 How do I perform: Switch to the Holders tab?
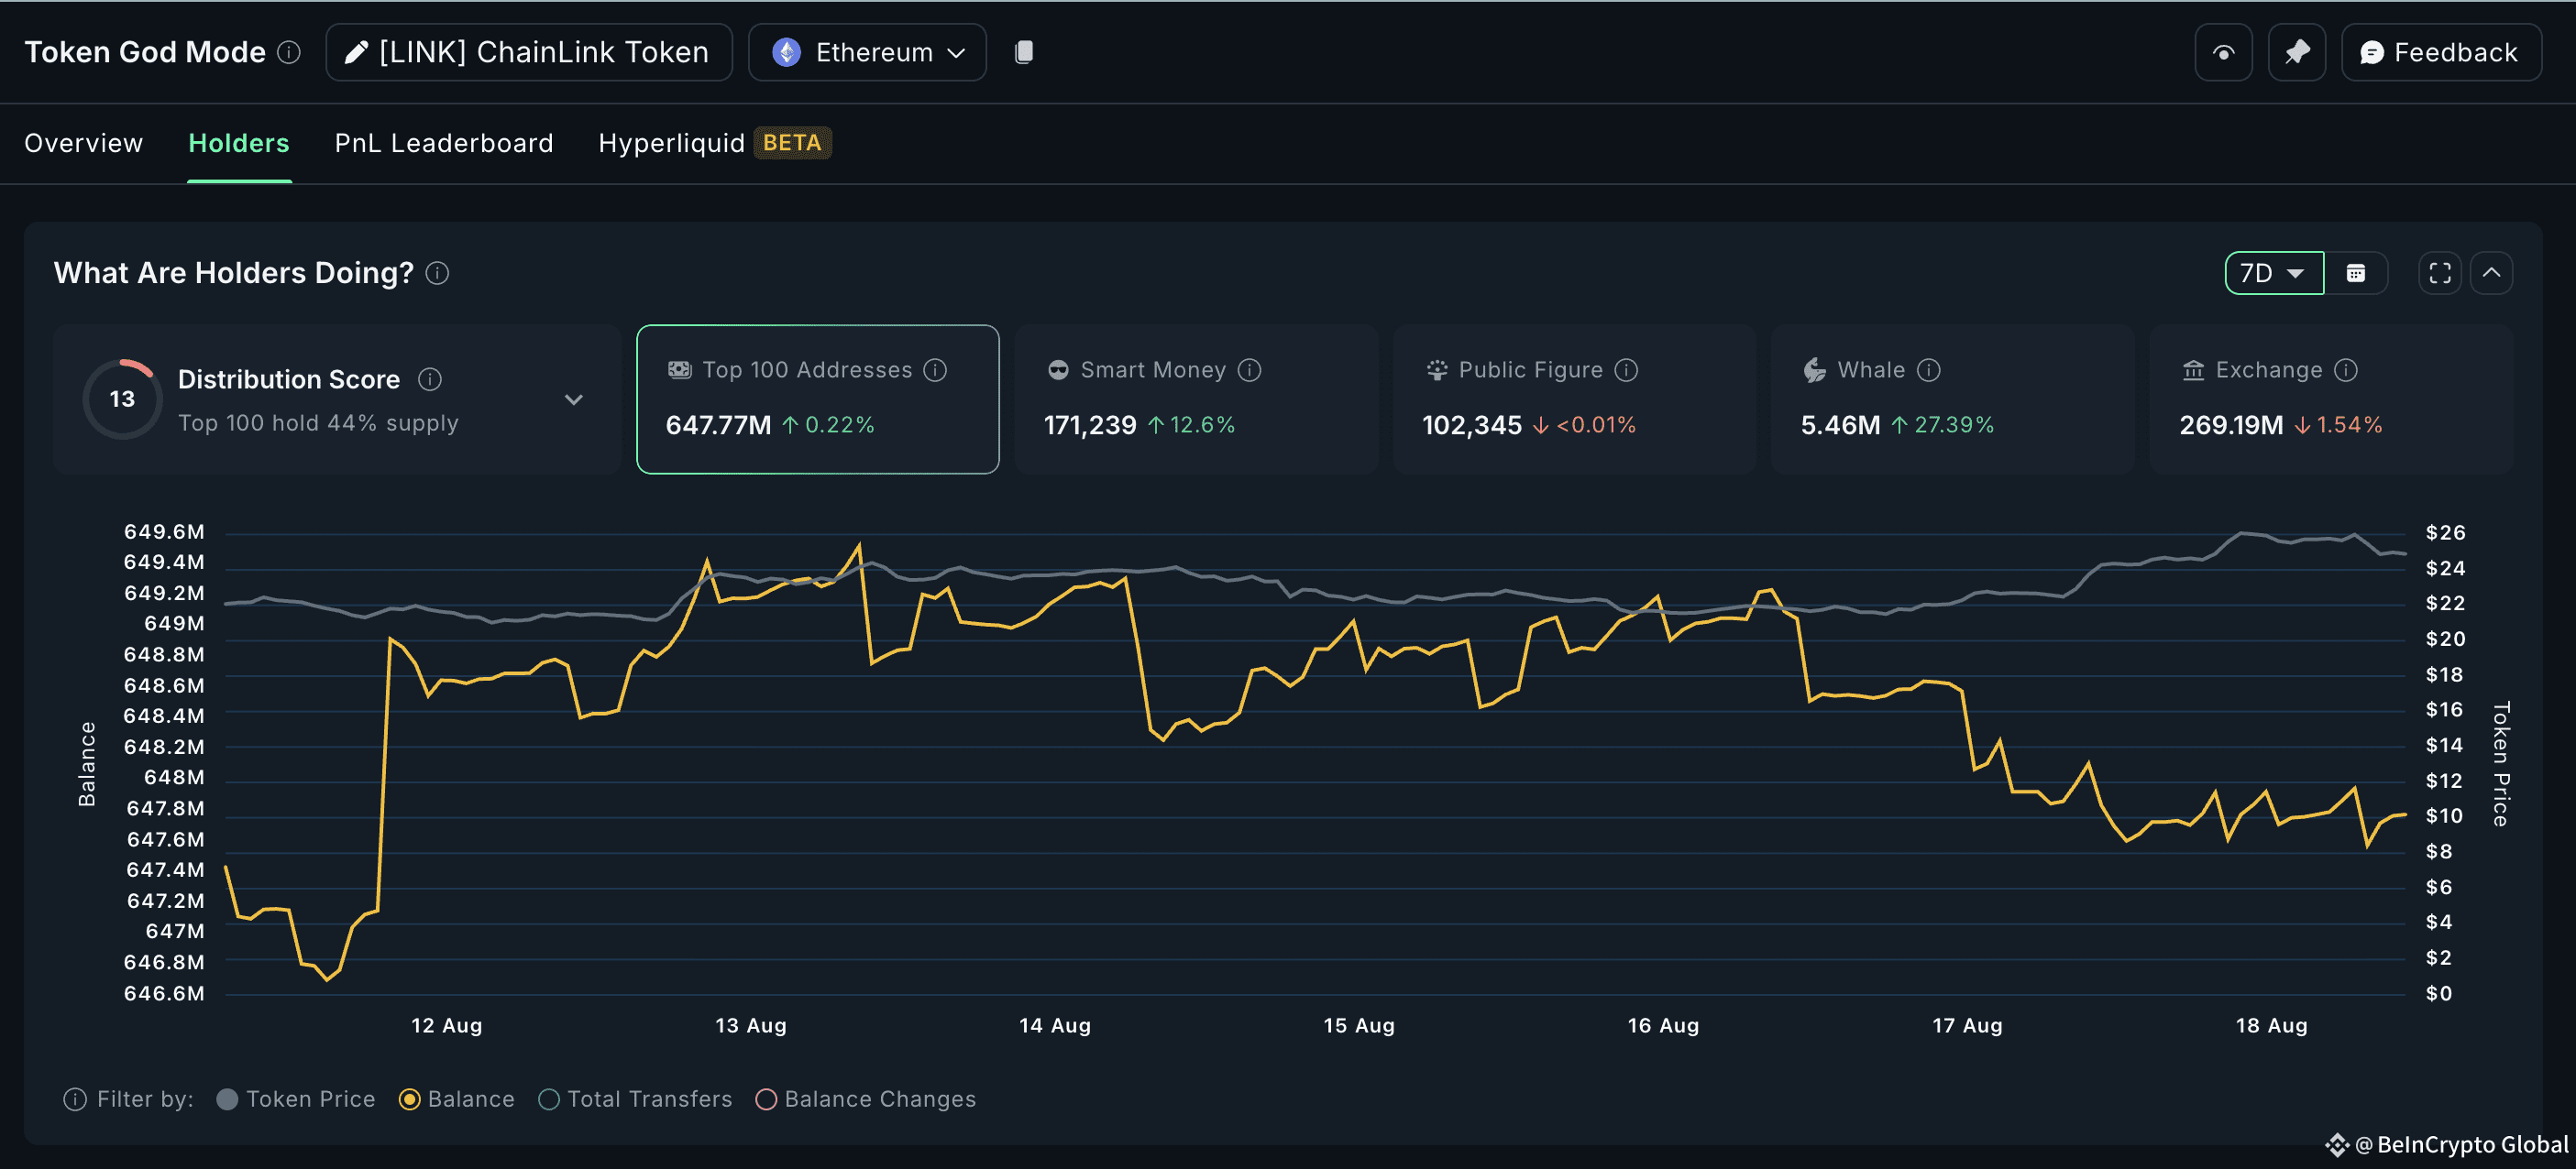coord(239,143)
